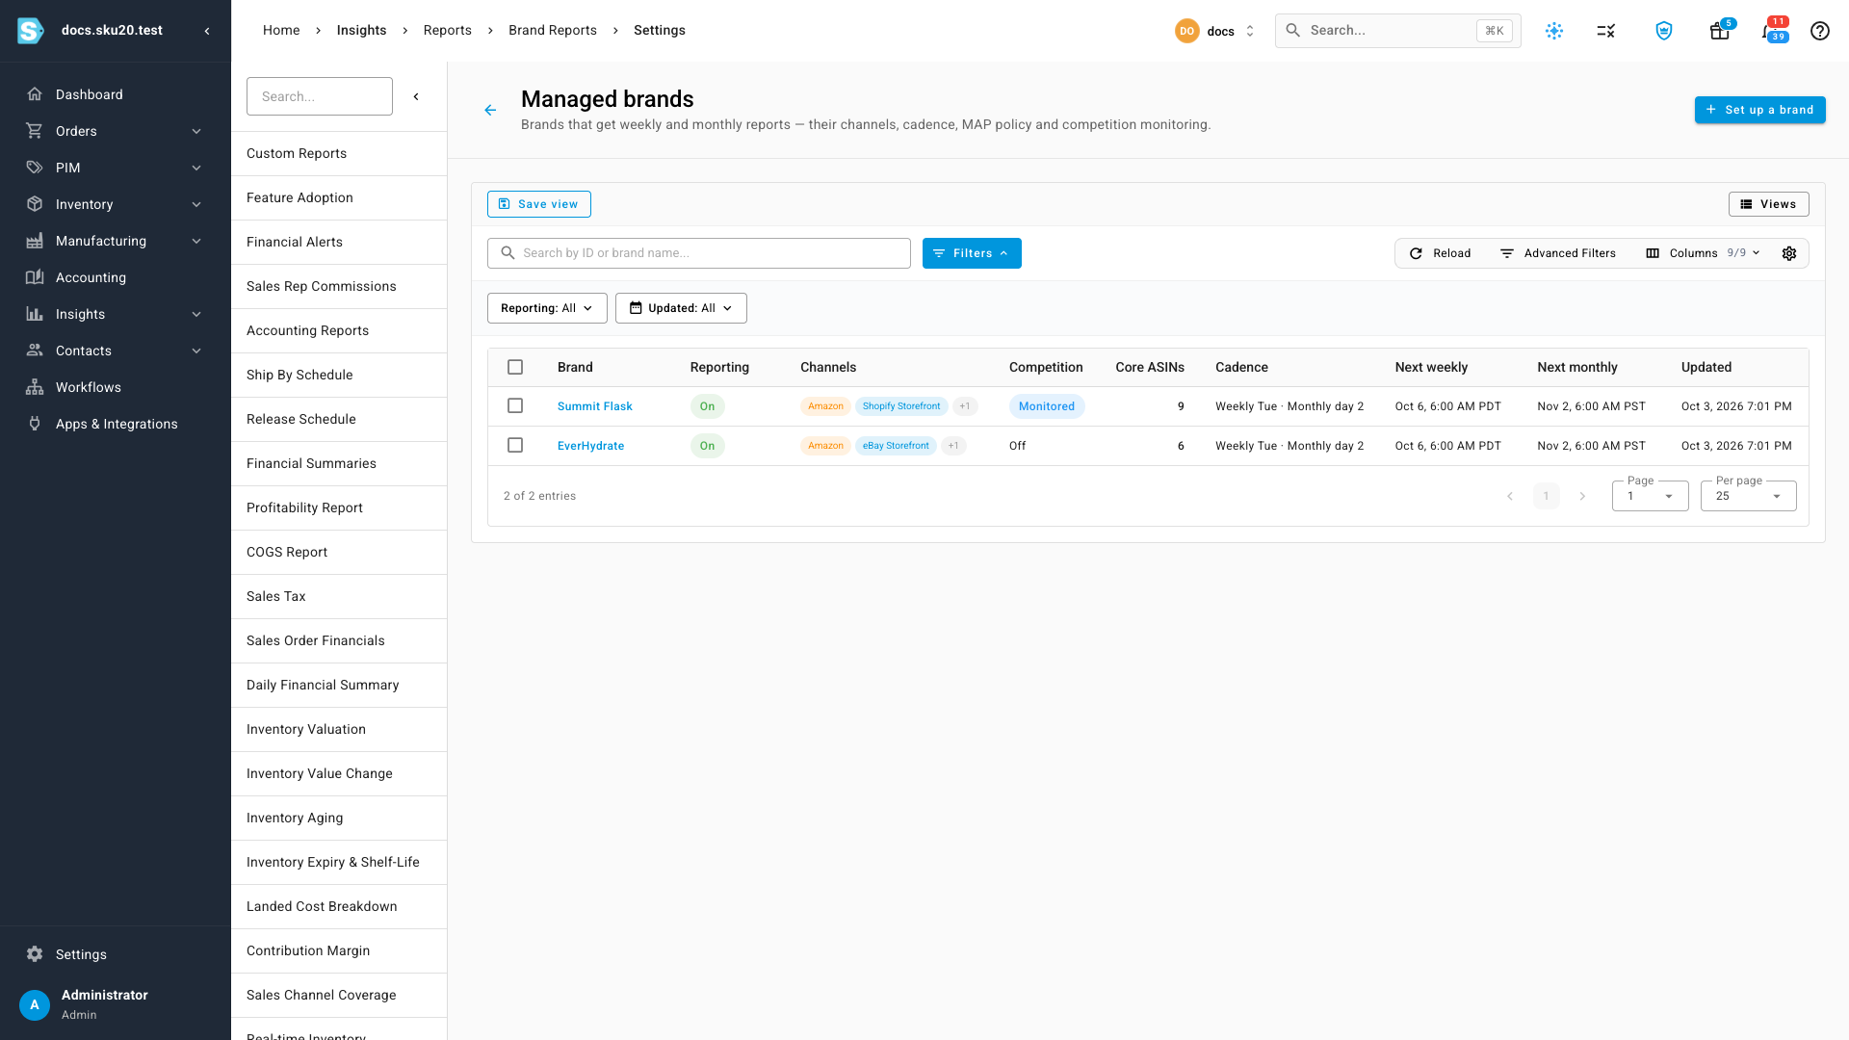
Task: Open the Page number dropdown
Action: [1650, 496]
